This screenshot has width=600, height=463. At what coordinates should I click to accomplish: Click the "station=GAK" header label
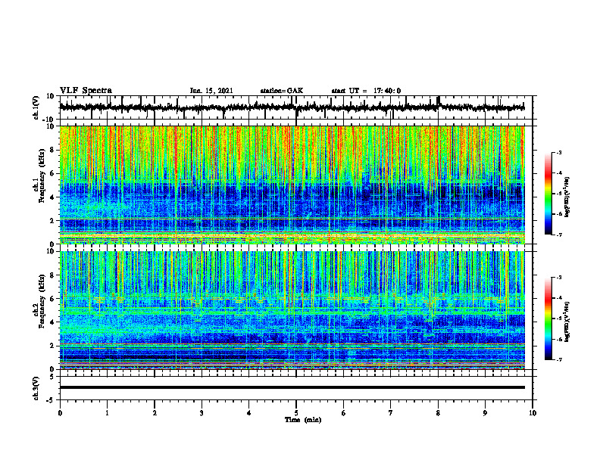(282, 91)
